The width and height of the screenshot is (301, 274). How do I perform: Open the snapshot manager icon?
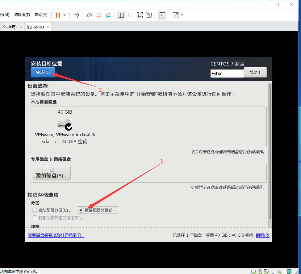coord(108,15)
